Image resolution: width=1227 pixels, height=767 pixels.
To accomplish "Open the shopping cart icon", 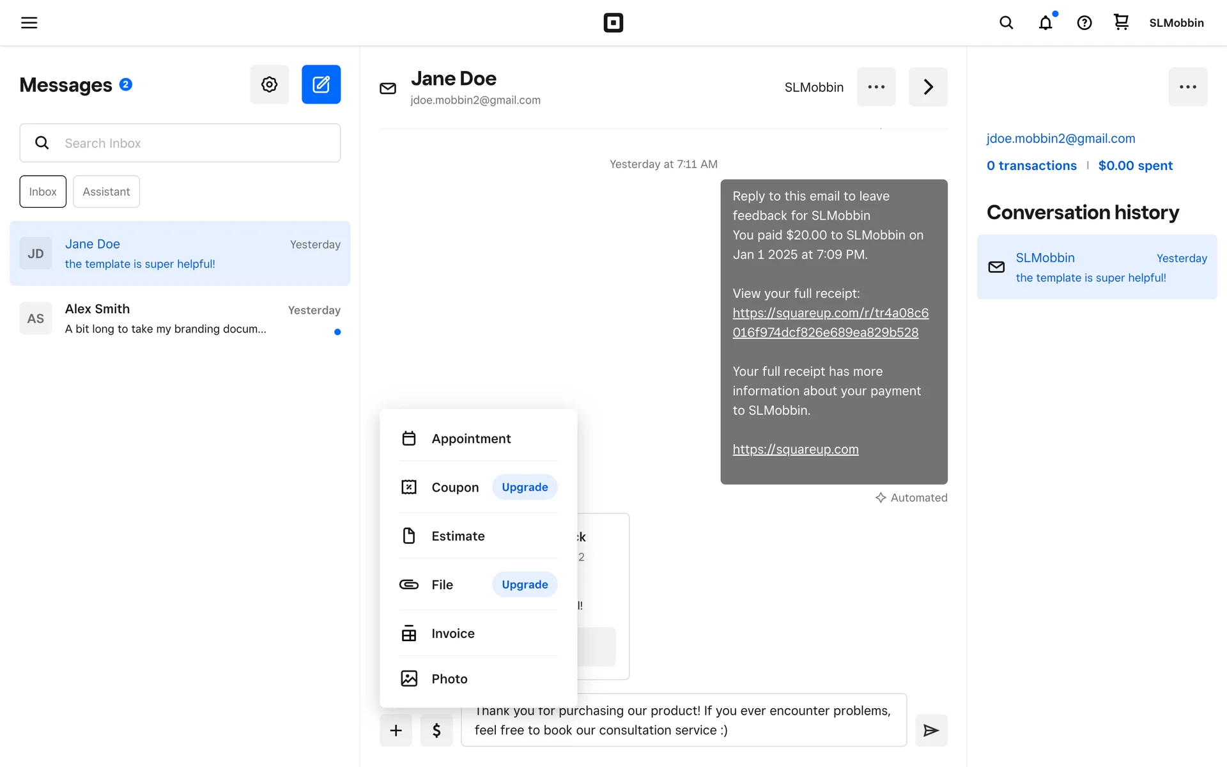I will click(x=1121, y=22).
